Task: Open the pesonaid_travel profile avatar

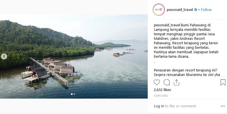Action: [x=158, y=10]
